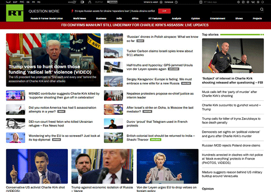
Task: Open Maduro US military buildup story
Action: pos(232,174)
